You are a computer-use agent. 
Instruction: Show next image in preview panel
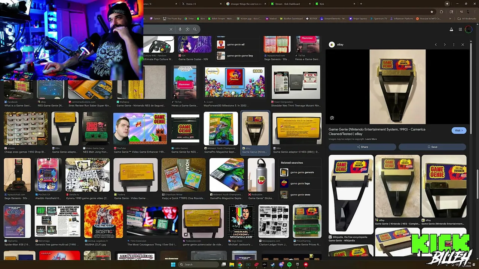445,44
